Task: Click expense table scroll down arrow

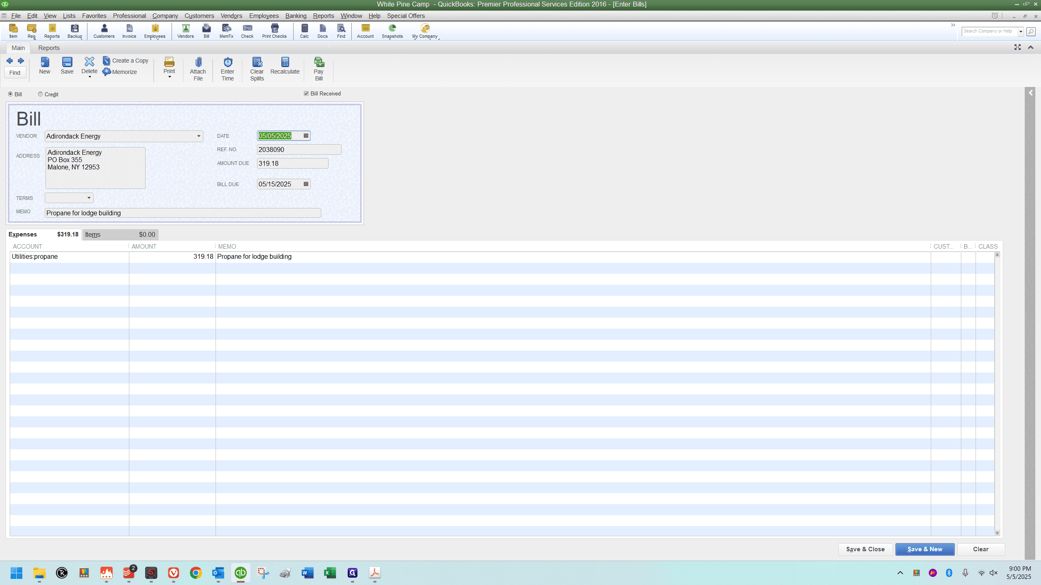Action: pos(997,533)
